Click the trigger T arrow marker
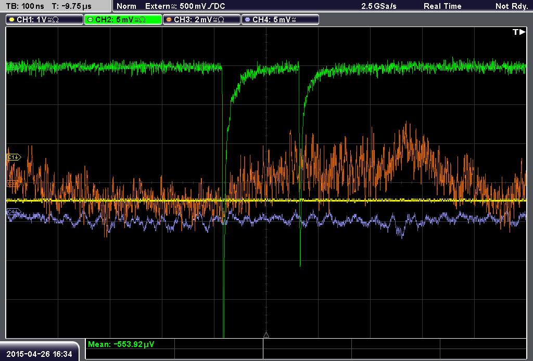 tap(519, 32)
